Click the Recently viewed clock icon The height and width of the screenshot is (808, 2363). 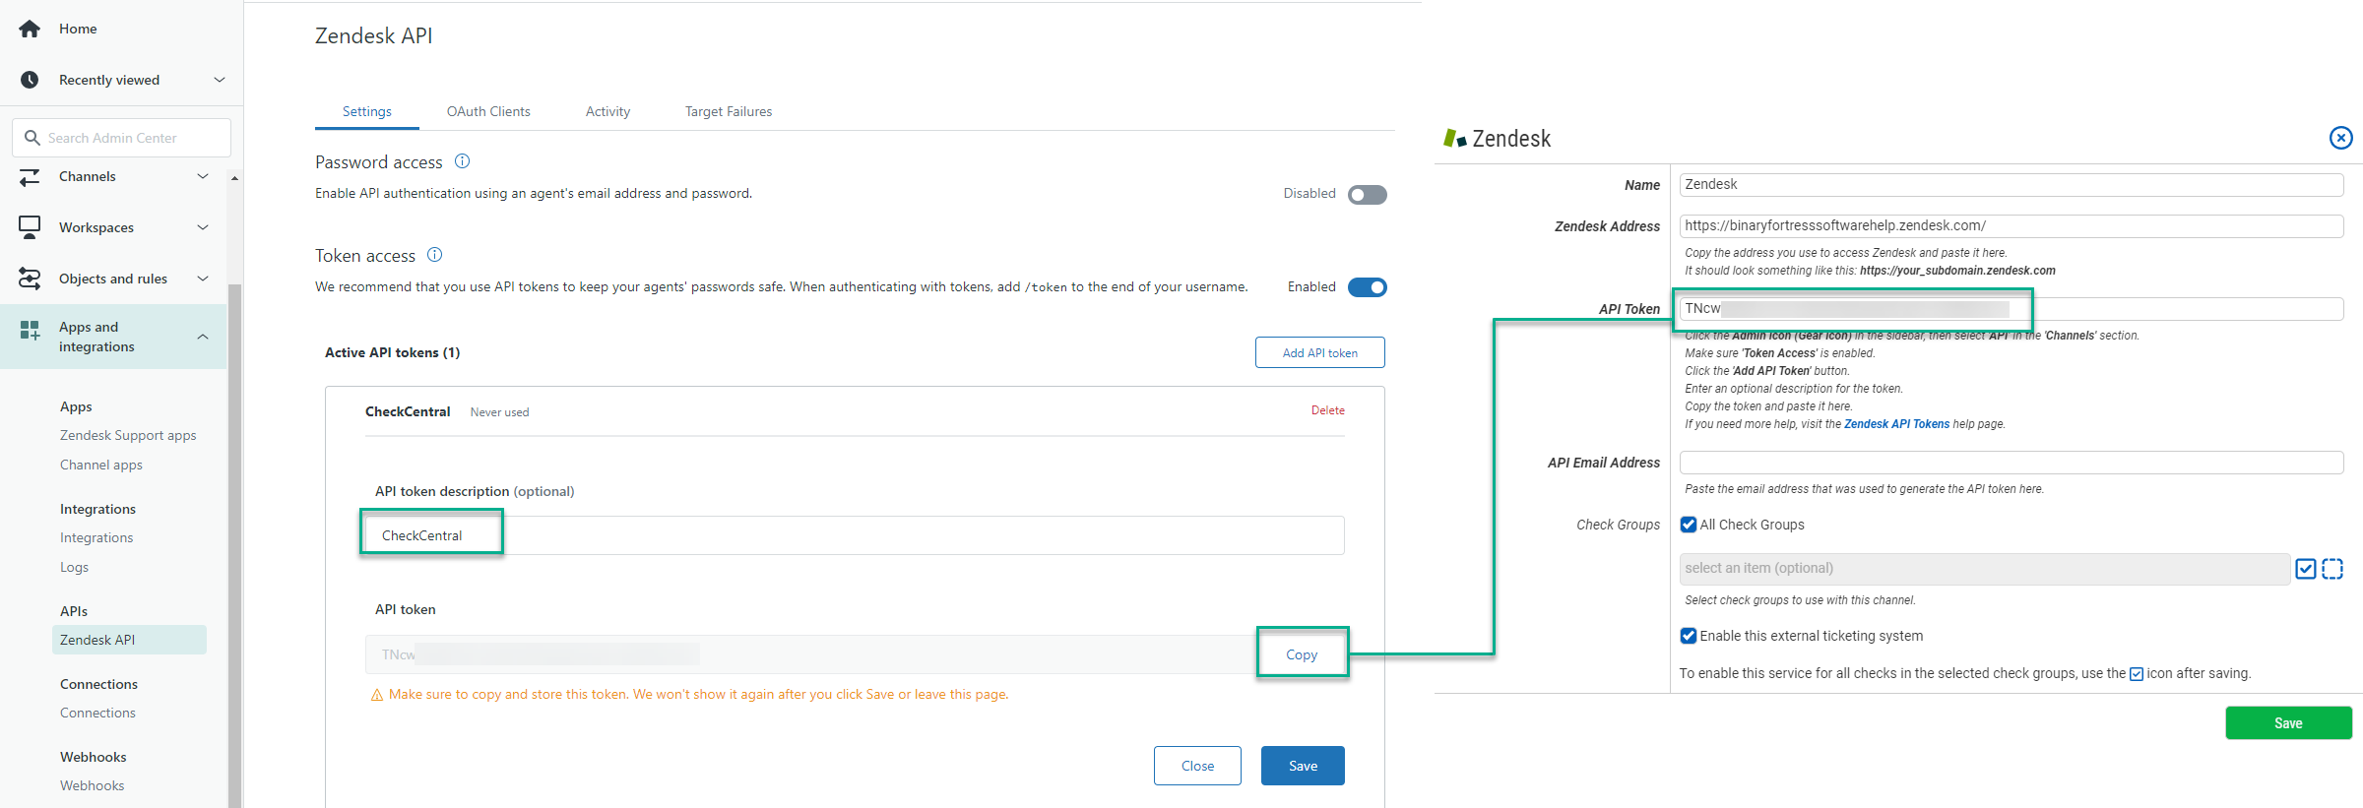[30, 80]
